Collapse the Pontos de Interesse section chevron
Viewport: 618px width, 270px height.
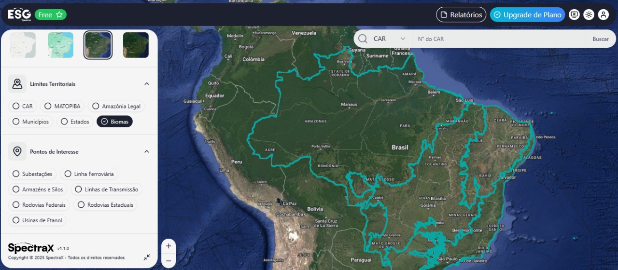click(147, 151)
